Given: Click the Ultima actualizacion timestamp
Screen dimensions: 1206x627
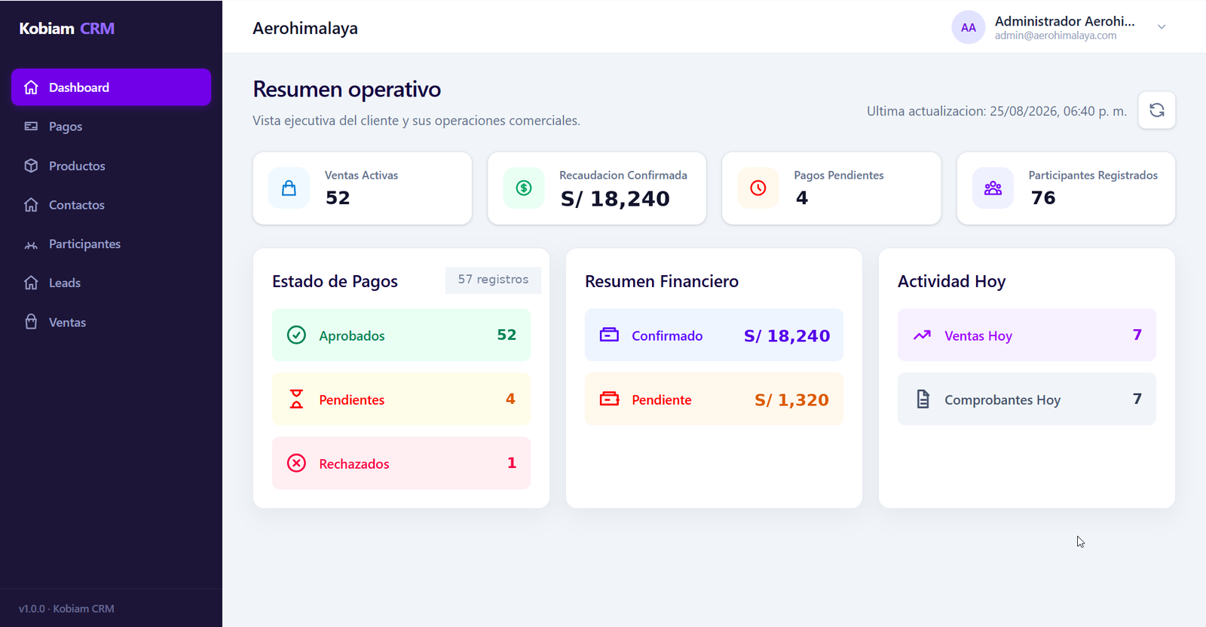Looking at the screenshot, I should coord(996,111).
